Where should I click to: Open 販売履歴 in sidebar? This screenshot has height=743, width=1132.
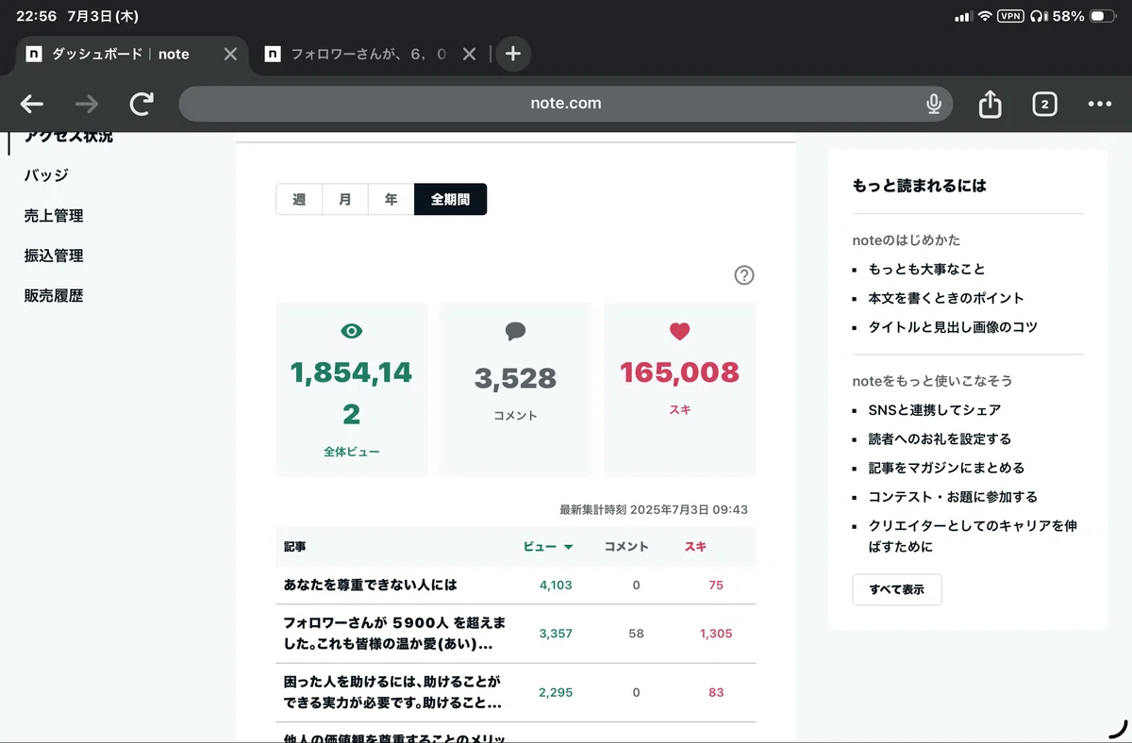[54, 296]
